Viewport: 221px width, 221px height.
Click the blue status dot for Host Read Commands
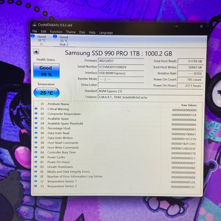[36, 142]
